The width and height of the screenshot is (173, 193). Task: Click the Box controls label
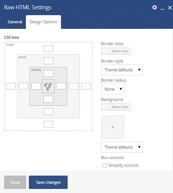pyautogui.click(x=112, y=158)
